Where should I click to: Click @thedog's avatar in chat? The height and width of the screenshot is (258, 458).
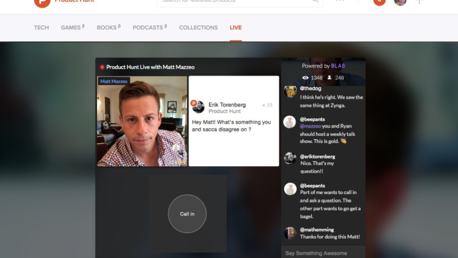(x=290, y=91)
